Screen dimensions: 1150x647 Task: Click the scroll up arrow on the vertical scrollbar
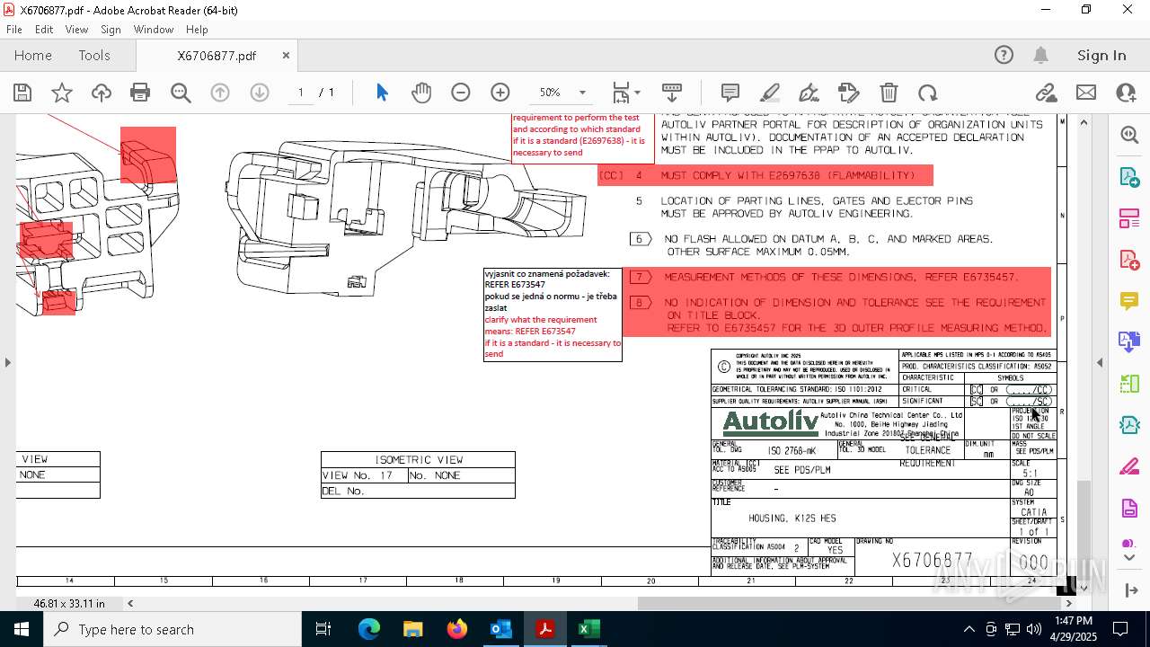point(1084,122)
